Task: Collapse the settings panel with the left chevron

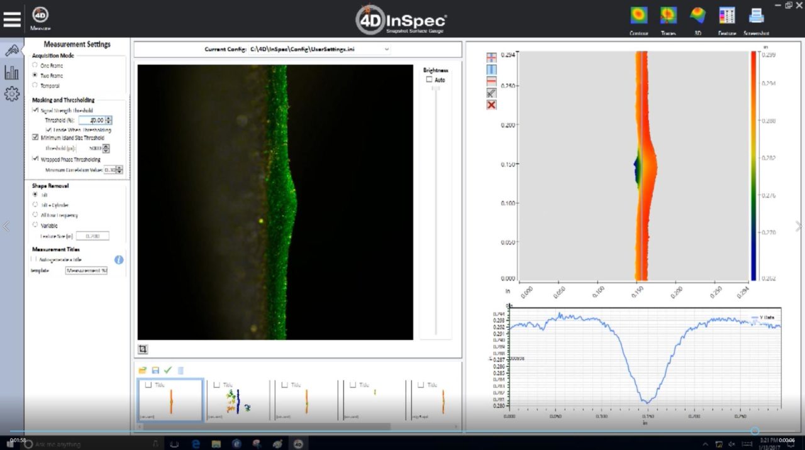Action: pos(5,225)
